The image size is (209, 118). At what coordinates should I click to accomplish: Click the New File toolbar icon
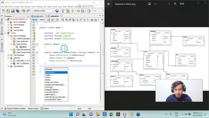[4, 11]
